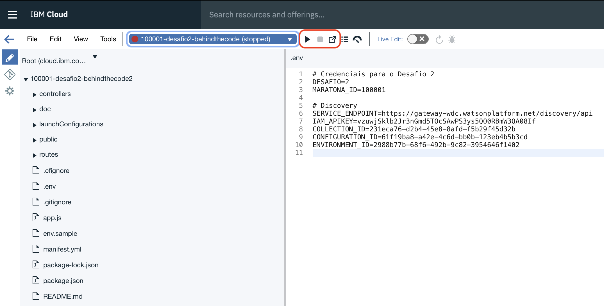Open the Git repository sidebar icon

(10, 74)
